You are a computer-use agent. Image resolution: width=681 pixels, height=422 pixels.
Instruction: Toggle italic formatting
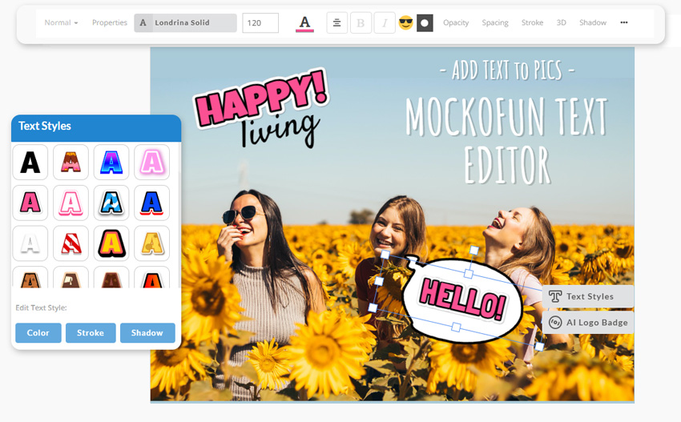coord(385,22)
